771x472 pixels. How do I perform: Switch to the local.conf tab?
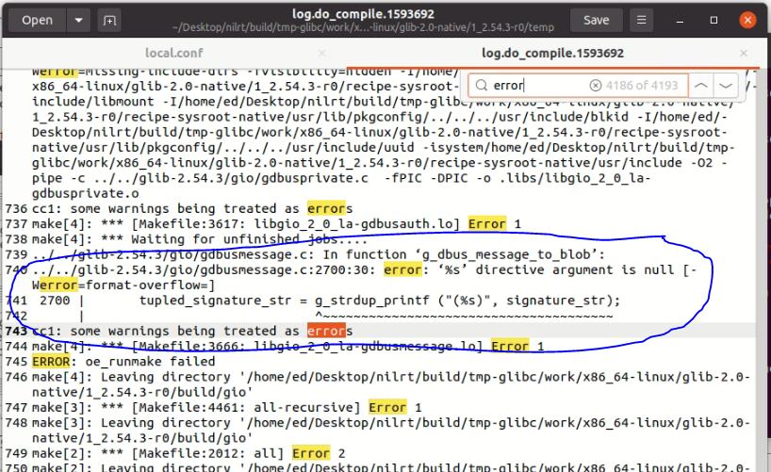coord(174,53)
